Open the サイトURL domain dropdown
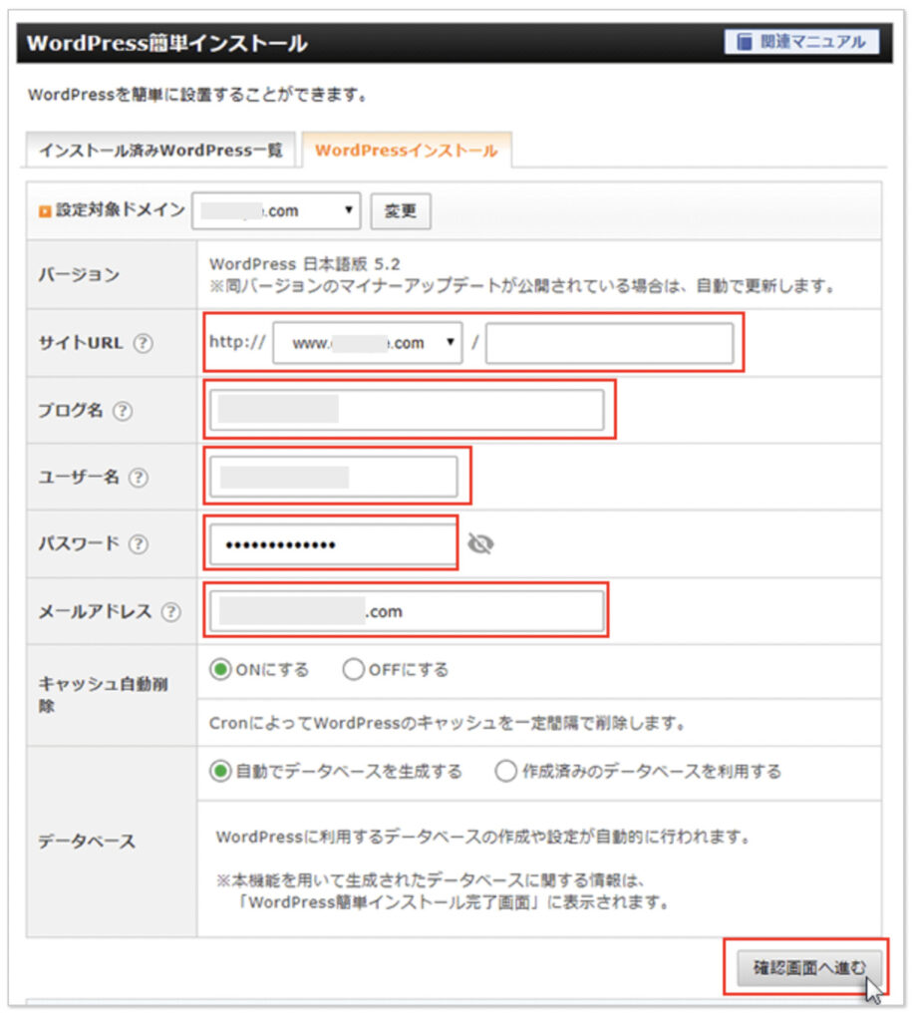This screenshot has width=918, height=1021. [x=368, y=343]
